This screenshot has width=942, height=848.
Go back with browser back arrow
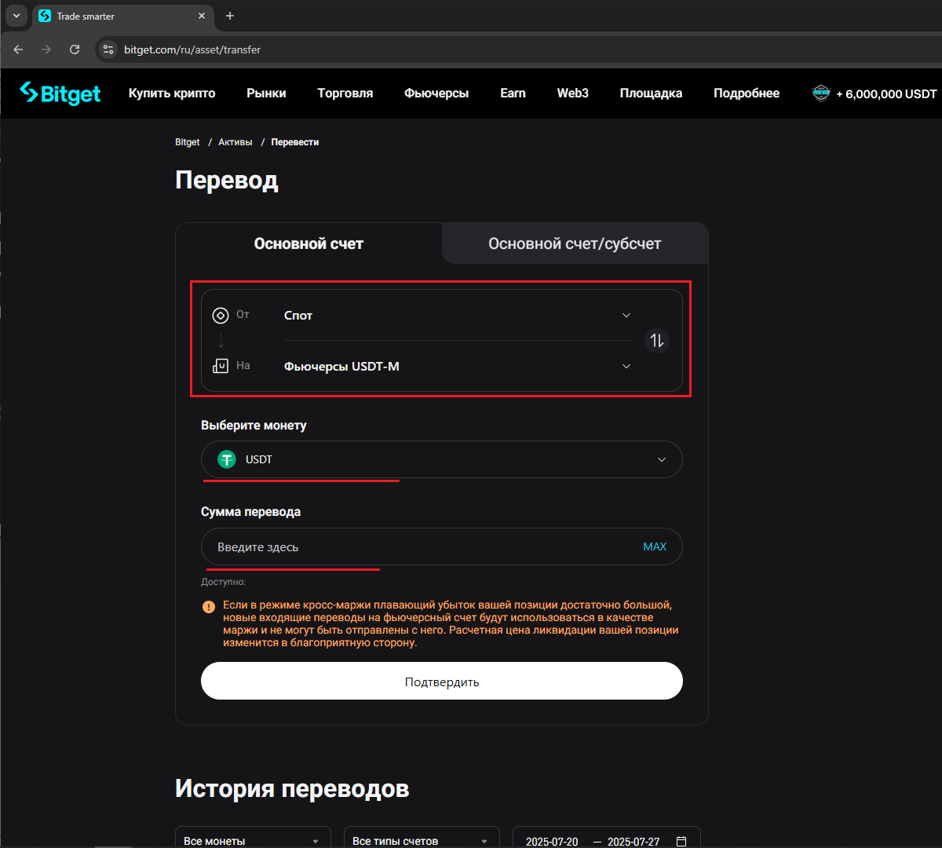click(19, 49)
